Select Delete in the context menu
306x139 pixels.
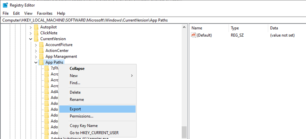tap(97, 92)
